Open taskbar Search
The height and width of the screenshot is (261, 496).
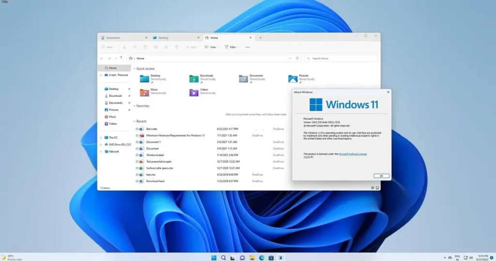point(223,258)
